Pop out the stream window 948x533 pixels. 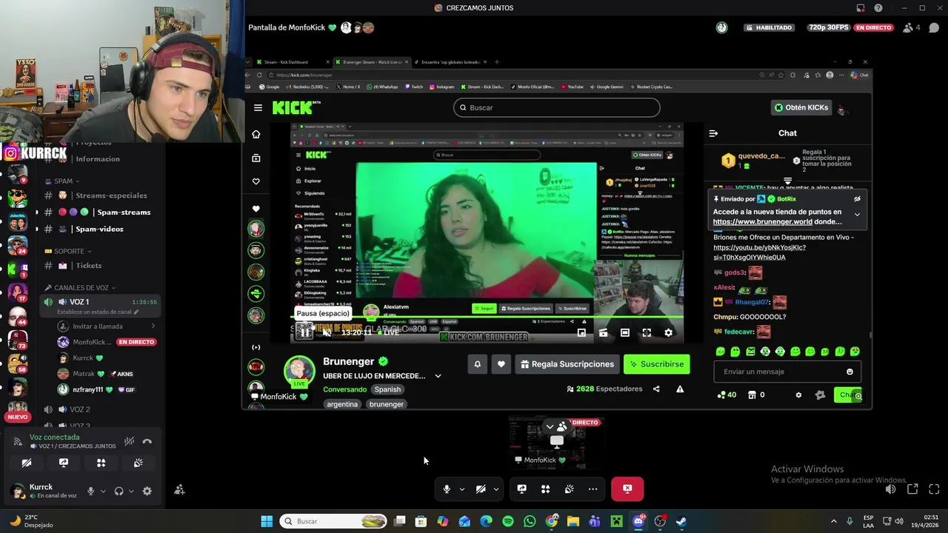912,489
